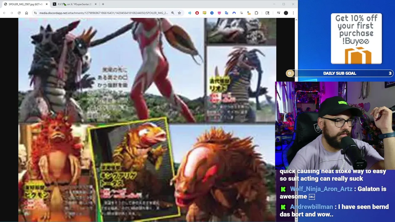Open the zoom magnifier in address bar
The image size is (395, 222).
point(173,13)
